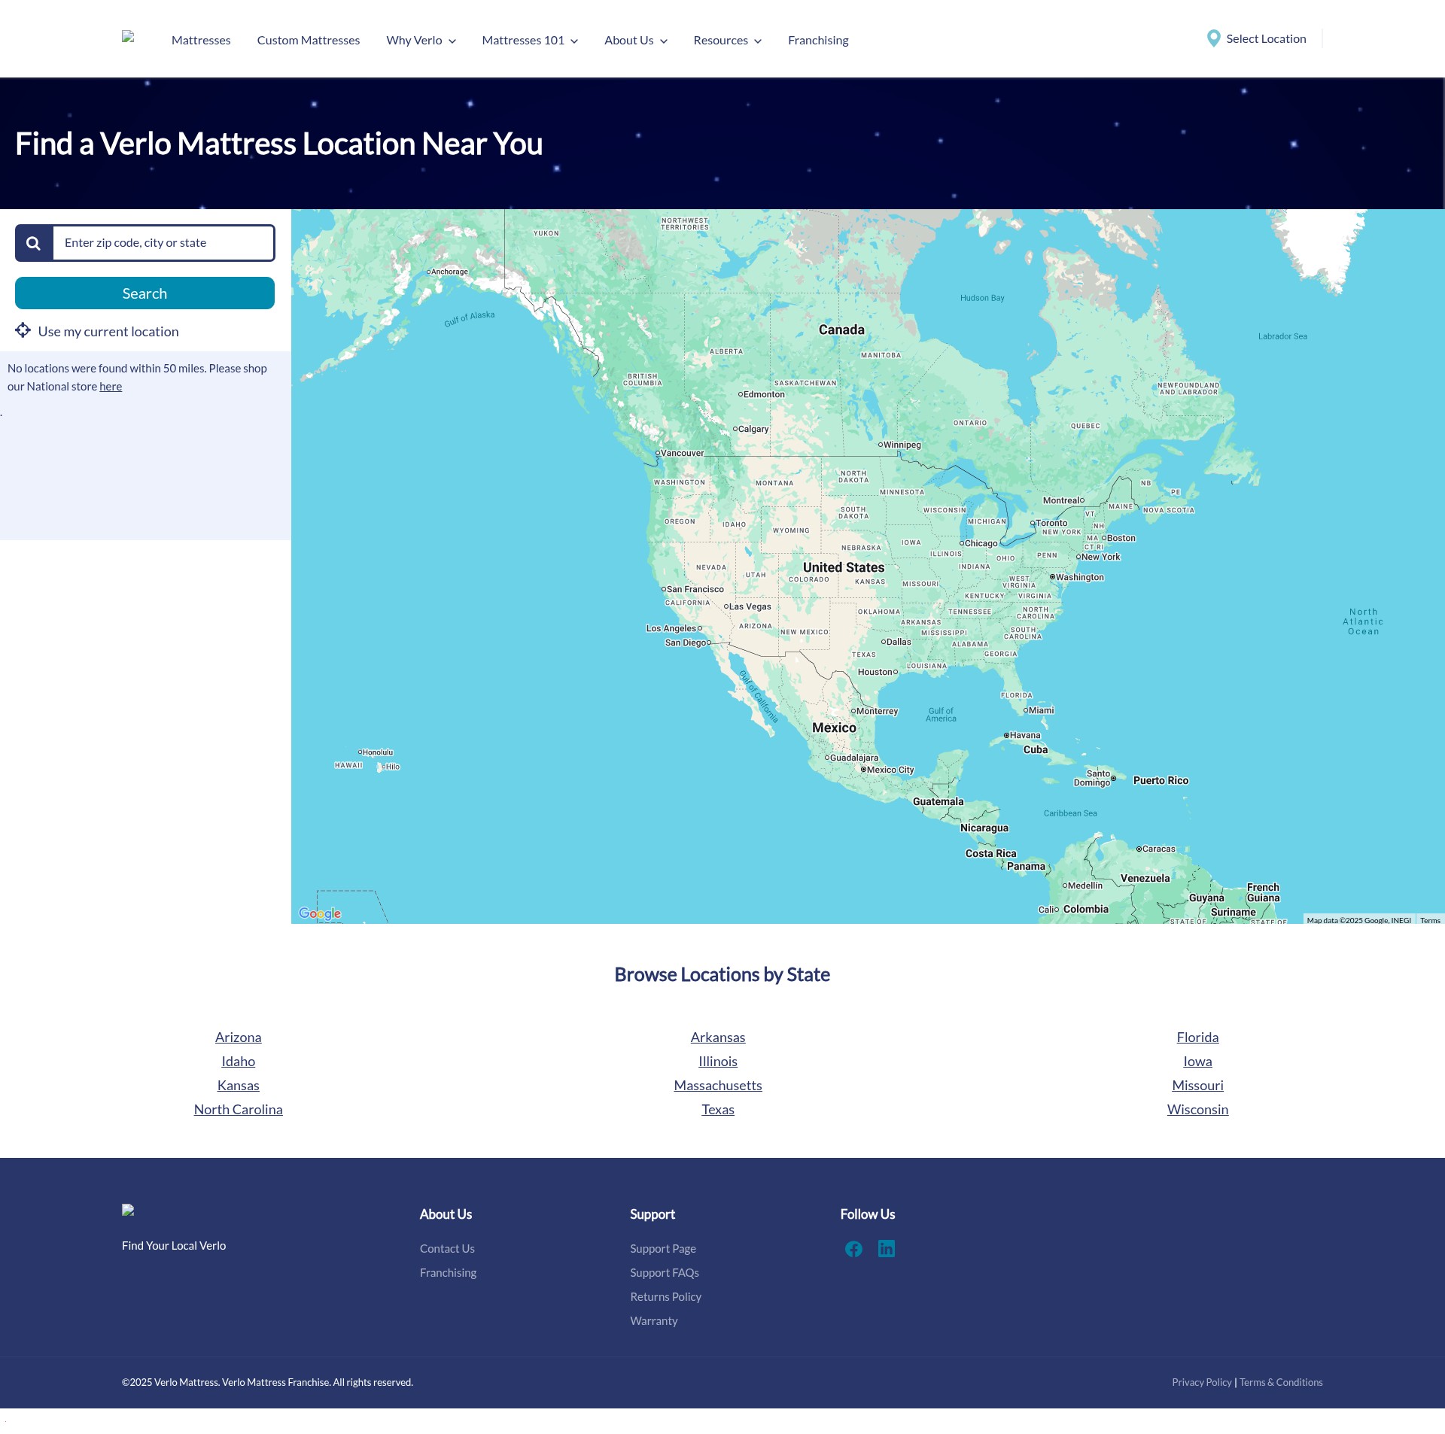Browse locations in Wisconsin
1445x1434 pixels.
point(1197,1109)
